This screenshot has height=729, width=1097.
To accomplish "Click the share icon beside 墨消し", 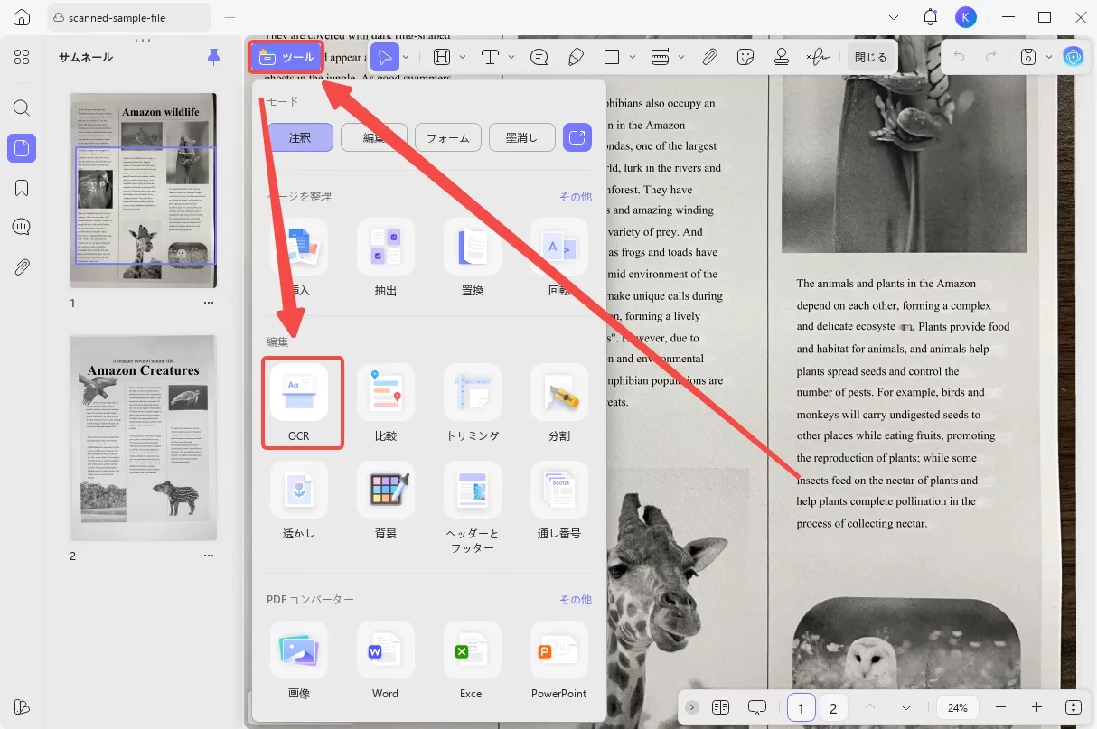I will (577, 137).
